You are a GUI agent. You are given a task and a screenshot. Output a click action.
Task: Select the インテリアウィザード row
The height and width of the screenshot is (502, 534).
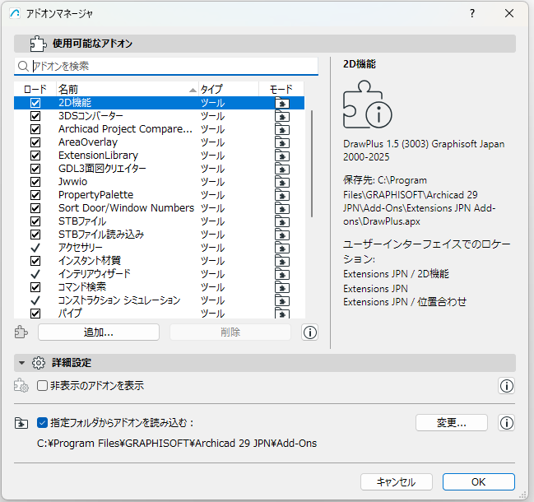click(x=159, y=274)
